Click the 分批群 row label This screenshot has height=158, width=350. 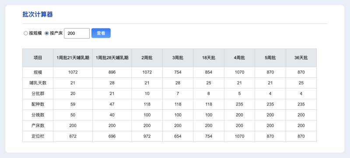(38, 94)
